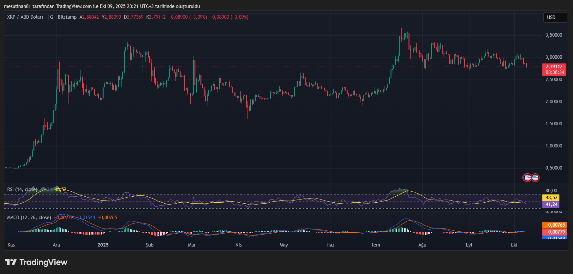The width and height of the screenshot is (573, 274).
Task: Click the 2025 year marker on time axis
Action: pos(103,245)
